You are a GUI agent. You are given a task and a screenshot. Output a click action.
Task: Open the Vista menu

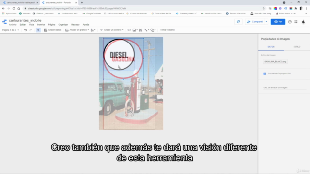pos(31,25)
